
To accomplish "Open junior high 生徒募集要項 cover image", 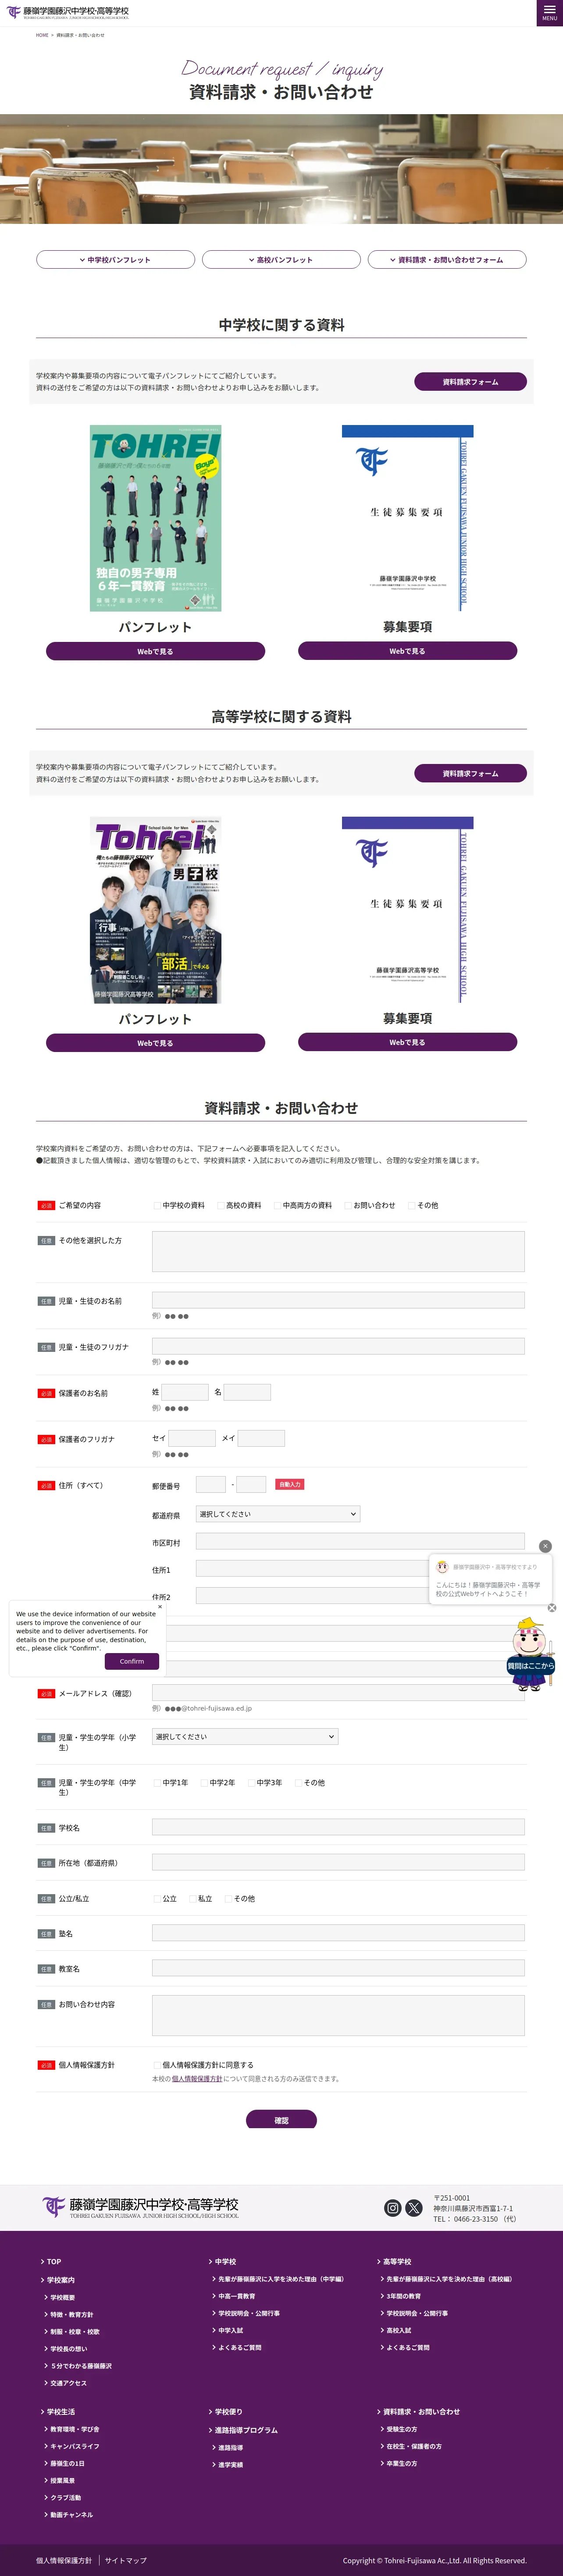I will [407, 518].
